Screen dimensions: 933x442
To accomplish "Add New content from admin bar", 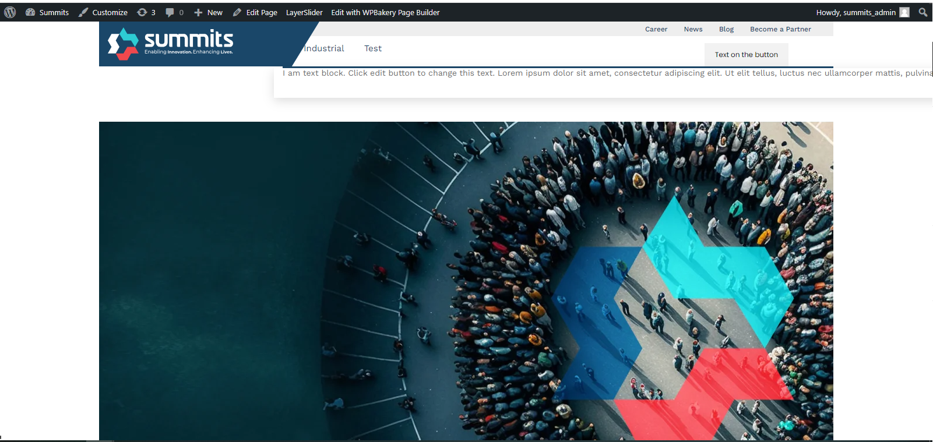I will (x=208, y=12).
